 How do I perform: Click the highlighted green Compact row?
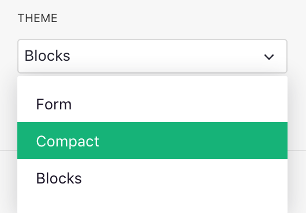(152, 141)
